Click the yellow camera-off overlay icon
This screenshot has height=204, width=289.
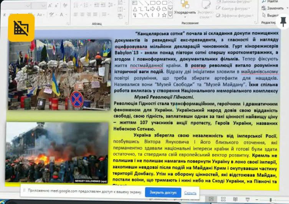pyautogui.click(x=21, y=28)
